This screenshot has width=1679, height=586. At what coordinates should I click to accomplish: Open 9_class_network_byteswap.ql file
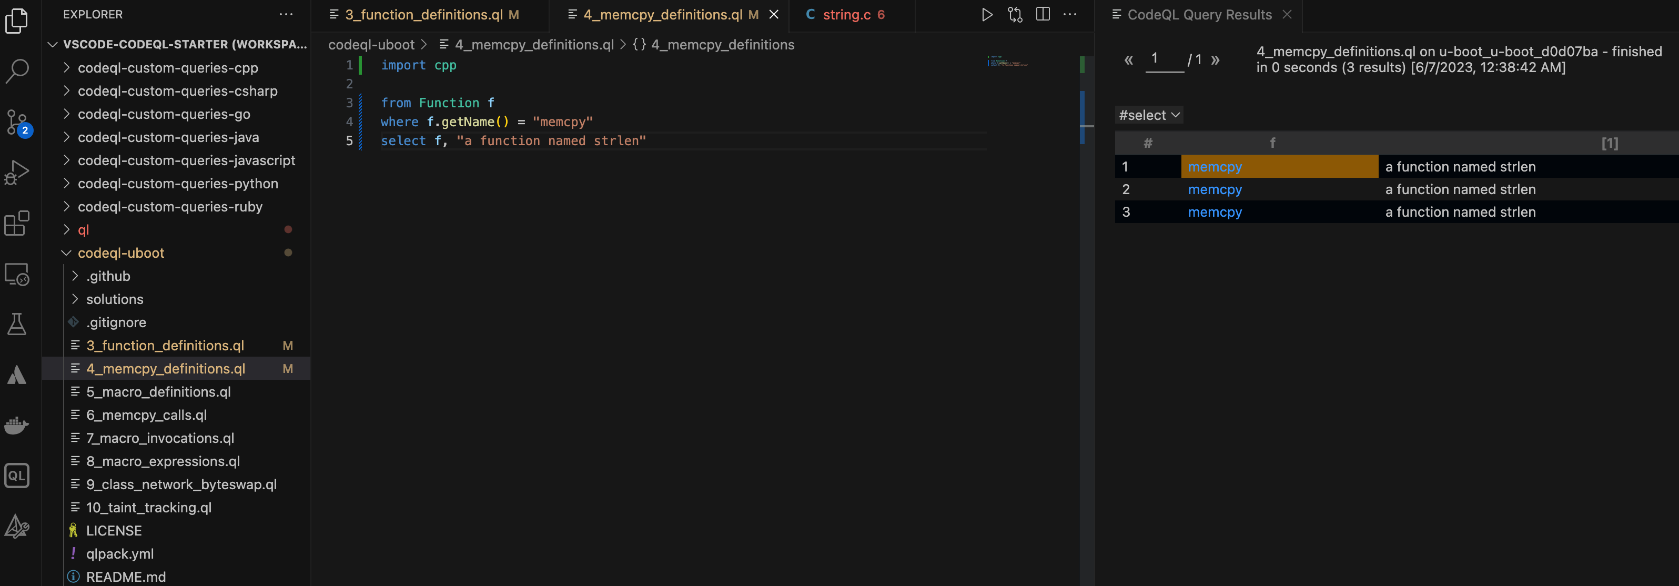click(181, 484)
